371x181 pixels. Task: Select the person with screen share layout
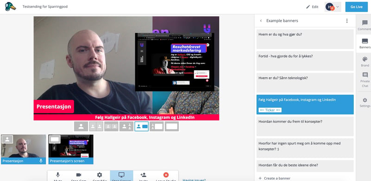click(x=141, y=126)
